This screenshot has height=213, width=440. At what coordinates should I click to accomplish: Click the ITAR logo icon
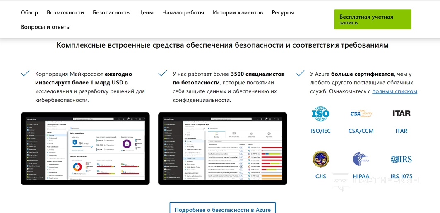click(x=401, y=113)
